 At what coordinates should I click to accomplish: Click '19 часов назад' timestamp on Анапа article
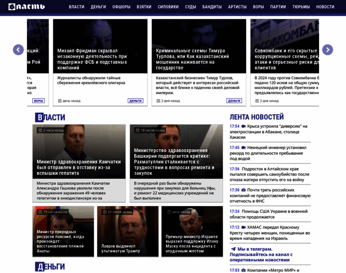tap(56, 212)
